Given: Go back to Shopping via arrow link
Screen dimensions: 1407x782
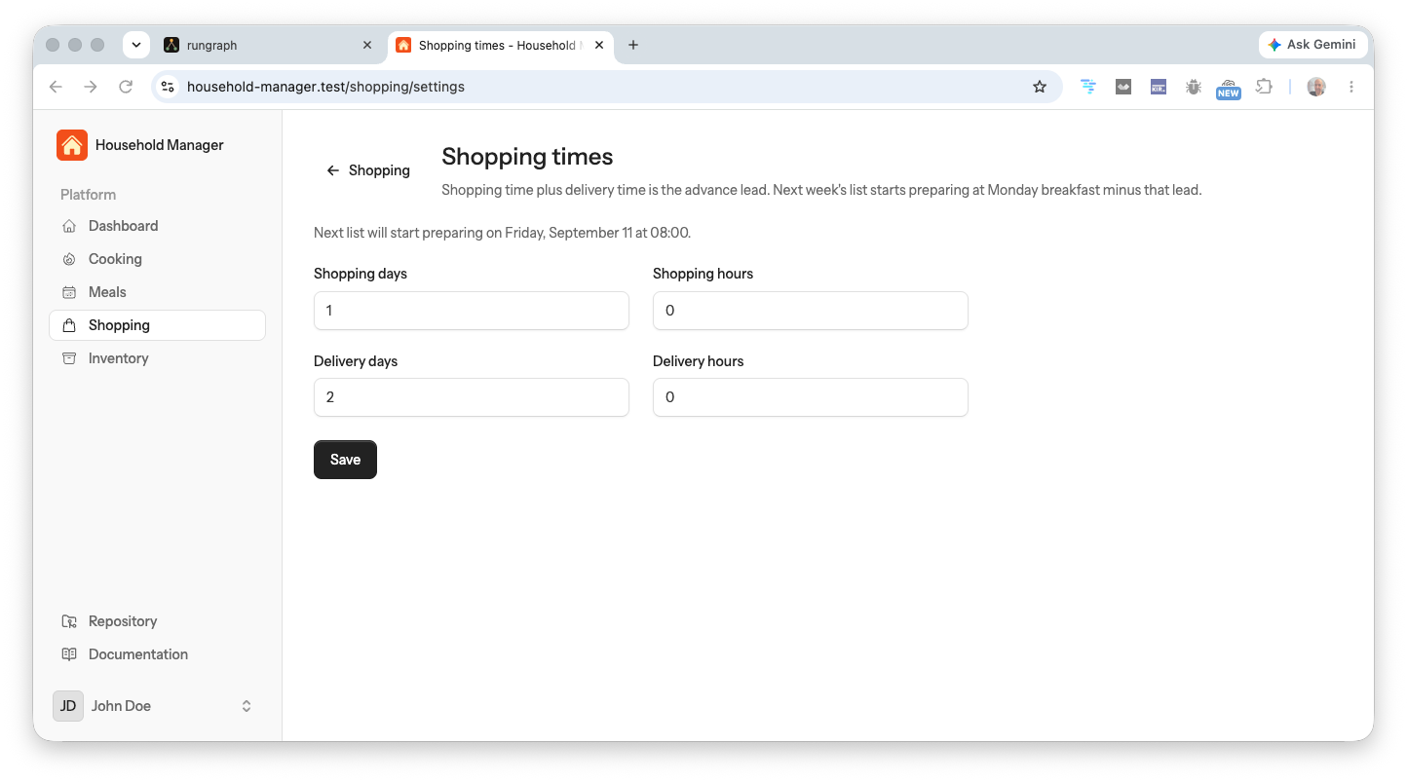Looking at the screenshot, I should 367,170.
